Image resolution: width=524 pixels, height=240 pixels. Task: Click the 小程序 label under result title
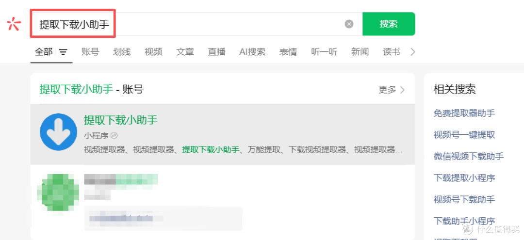click(x=96, y=136)
